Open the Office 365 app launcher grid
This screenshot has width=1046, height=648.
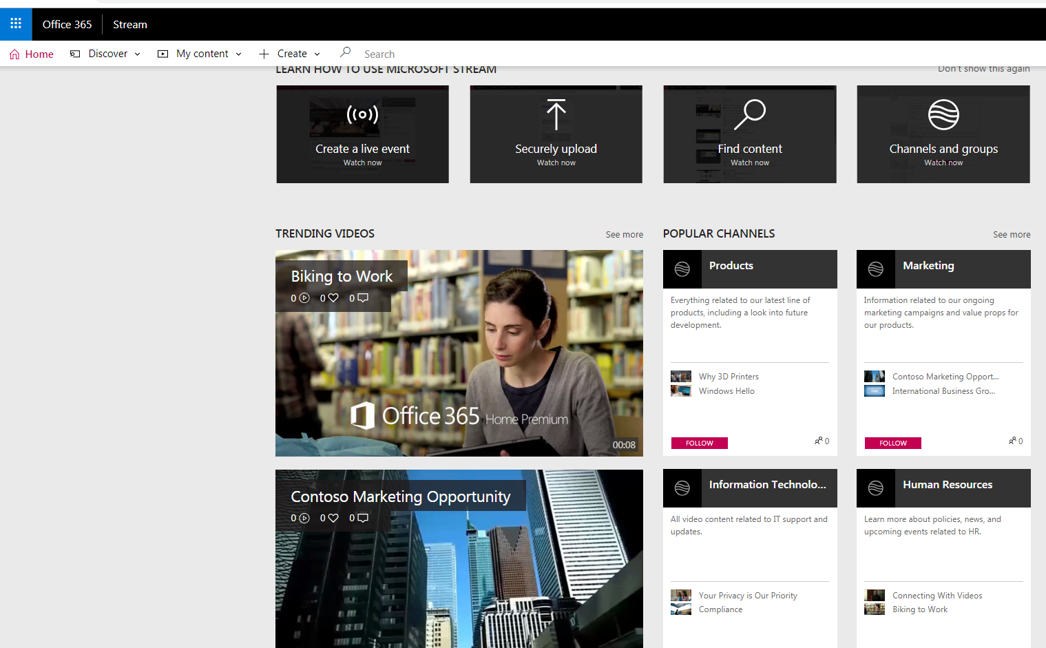(16, 24)
